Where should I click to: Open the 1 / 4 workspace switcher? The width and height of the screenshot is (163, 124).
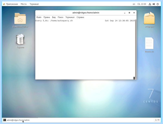(x=157, y=120)
